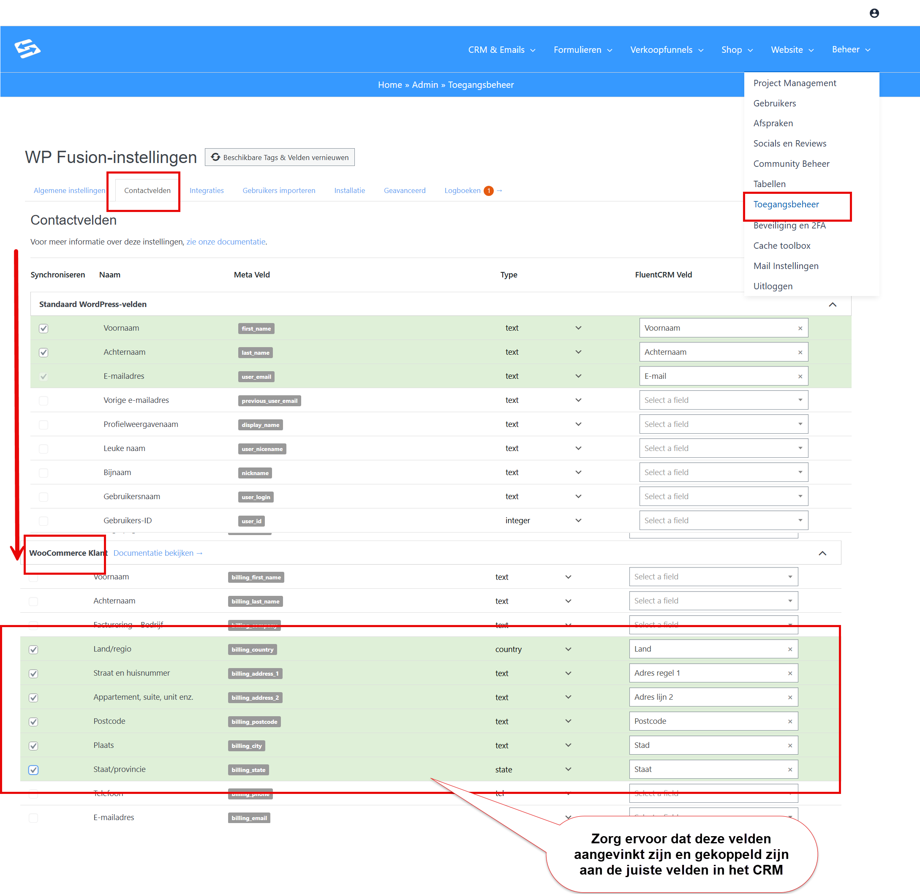Select Toegangsbeheer in Beheer menu

point(786,204)
